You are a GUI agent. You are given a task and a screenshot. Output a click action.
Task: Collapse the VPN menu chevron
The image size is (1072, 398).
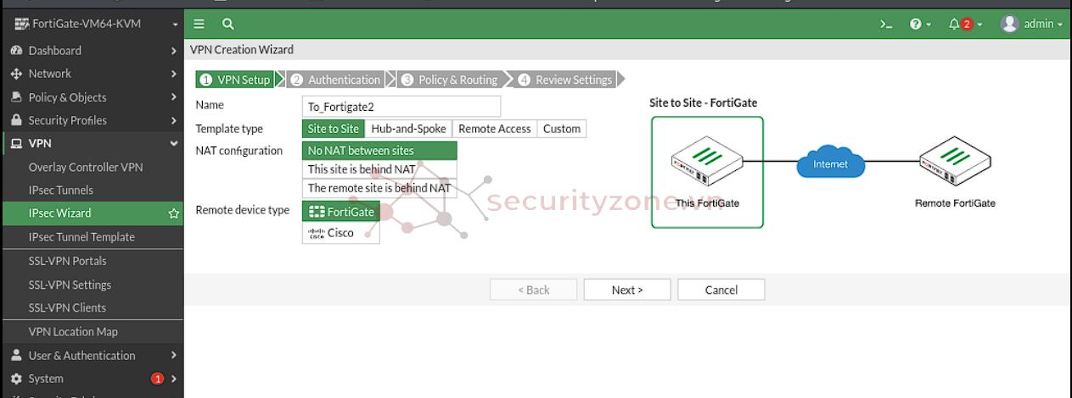coord(173,144)
